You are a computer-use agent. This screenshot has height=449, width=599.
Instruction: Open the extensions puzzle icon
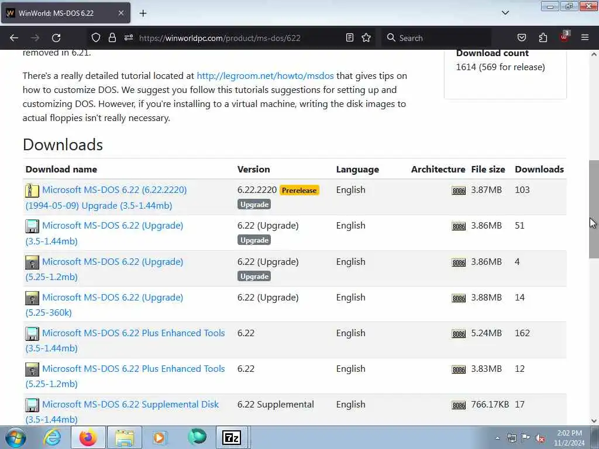pyautogui.click(x=543, y=38)
